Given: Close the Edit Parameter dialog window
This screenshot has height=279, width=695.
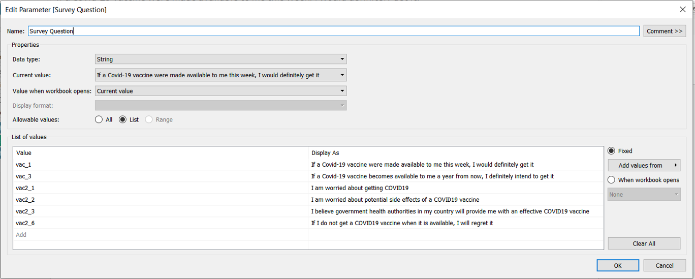Looking at the screenshot, I should tap(682, 10).
